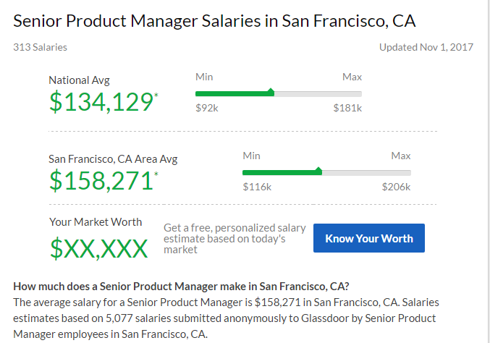Click the National Avg label
This screenshot has width=490, height=343.
[80, 80]
